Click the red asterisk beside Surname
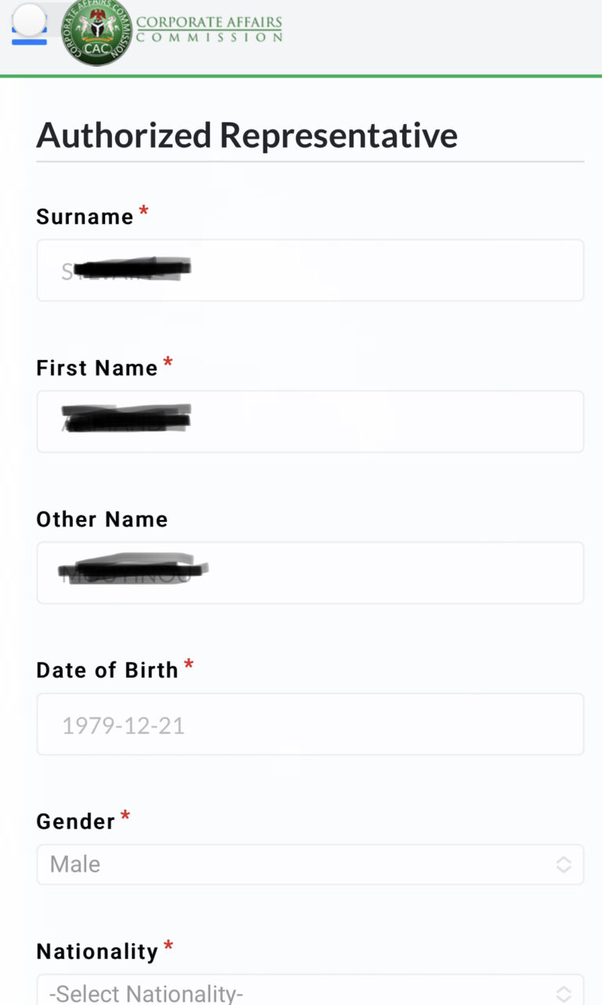Screen dimensions: 602x1005 click(143, 212)
